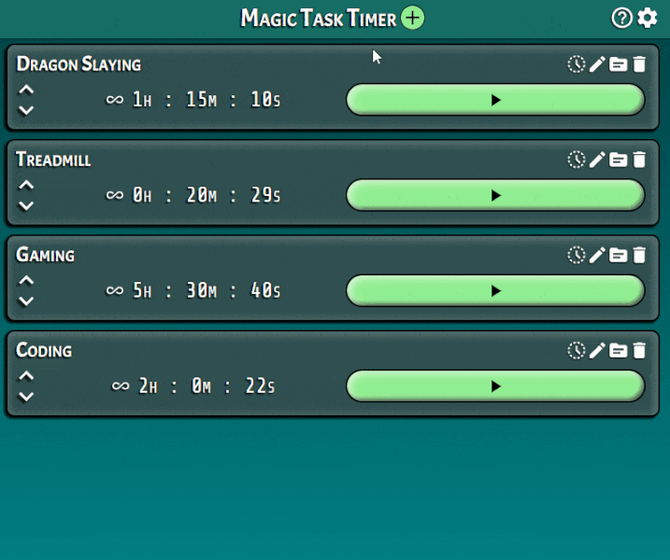Open the settings gear icon

[648, 19]
